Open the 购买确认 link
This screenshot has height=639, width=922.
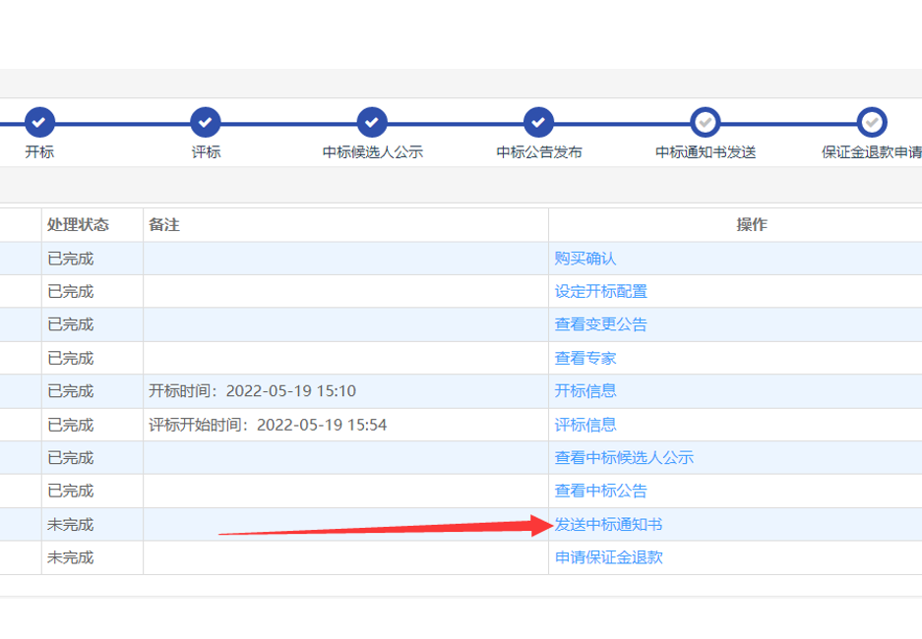coord(584,259)
